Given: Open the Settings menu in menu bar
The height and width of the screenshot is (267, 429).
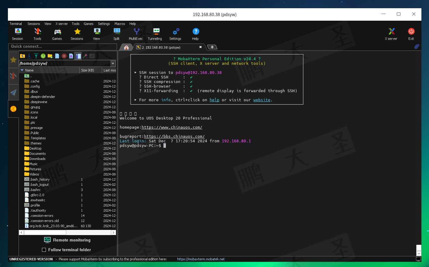Looking at the screenshot, I should pos(104,24).
